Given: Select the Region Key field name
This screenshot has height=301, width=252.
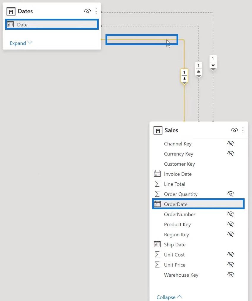Looking at the screenshot, I should [x=176, y=235].
